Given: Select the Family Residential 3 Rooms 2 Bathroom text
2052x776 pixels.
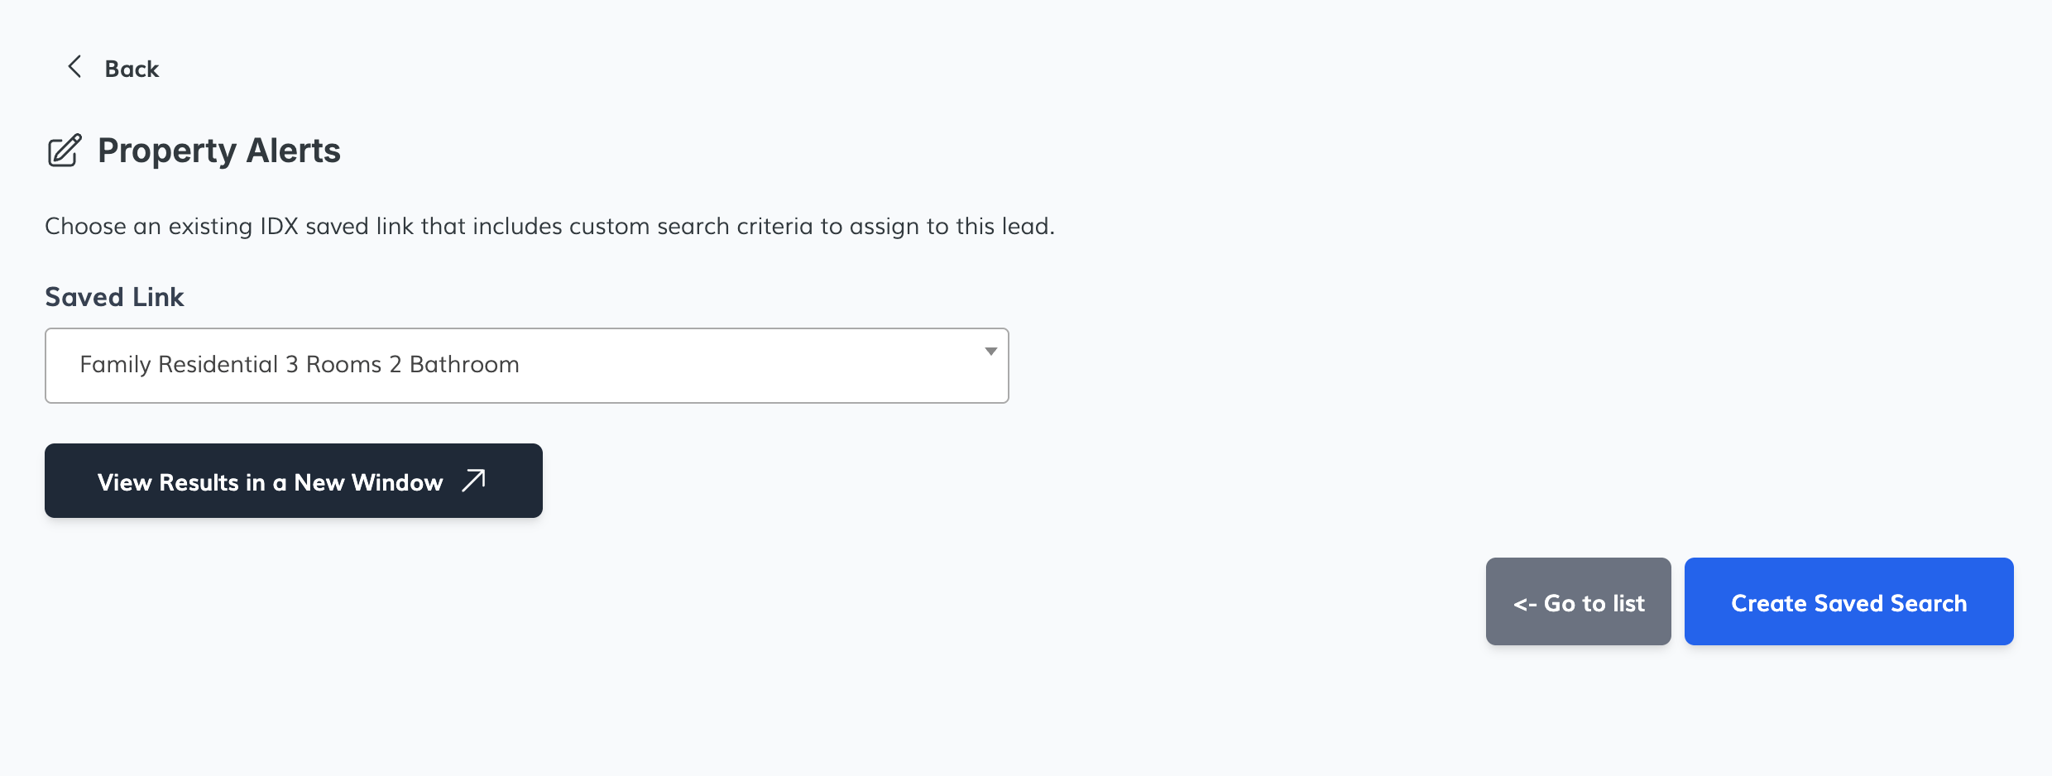Looking at the screenshot, I should (x=300, y=365).
